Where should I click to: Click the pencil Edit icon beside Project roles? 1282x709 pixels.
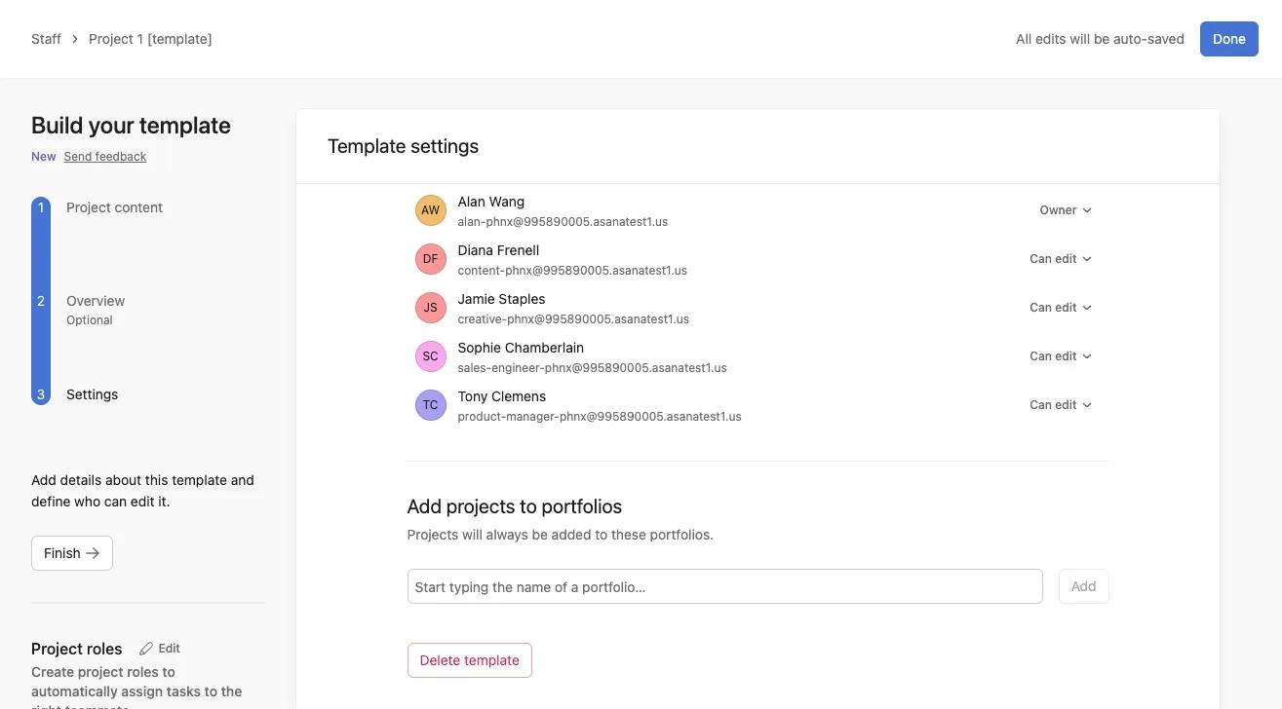(146, 649)
